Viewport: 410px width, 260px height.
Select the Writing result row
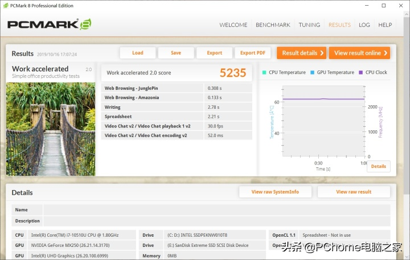[x=177, y=107]
